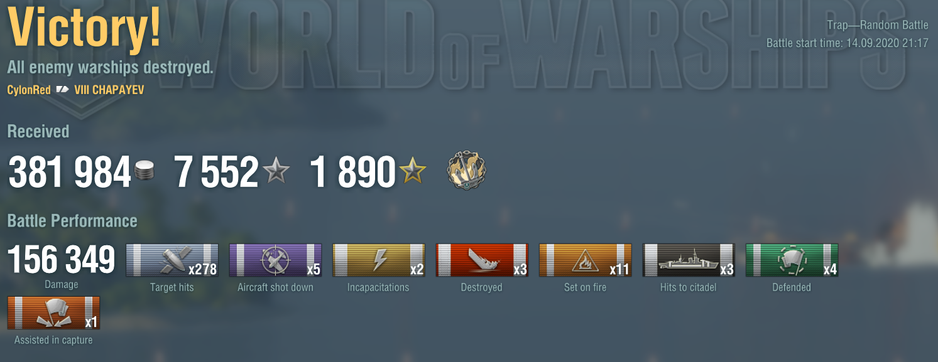Click the Set on fire ribbon
The width and height of the screenshot is (938, 362).
[x=585, y=260]
